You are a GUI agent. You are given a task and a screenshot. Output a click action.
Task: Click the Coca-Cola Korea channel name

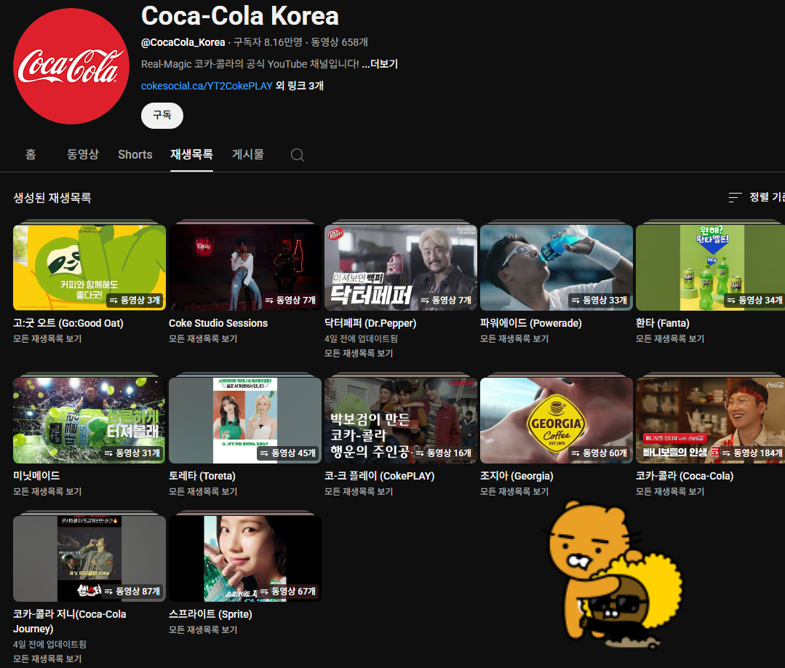pos(240,16)
